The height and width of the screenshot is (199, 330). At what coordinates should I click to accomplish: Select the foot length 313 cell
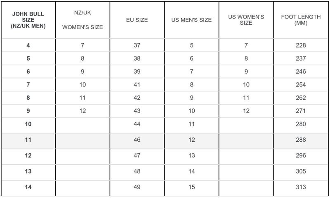pyautogui.click(x=301, y=187)
